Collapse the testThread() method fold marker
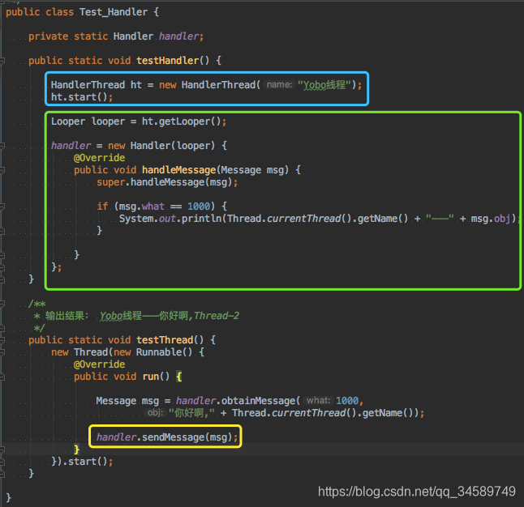Image resolution: width=524 pixels, height=507 pixels. [2, 340]
